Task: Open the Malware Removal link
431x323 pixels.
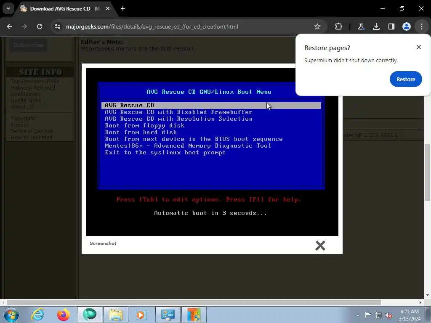Action: 33,87
